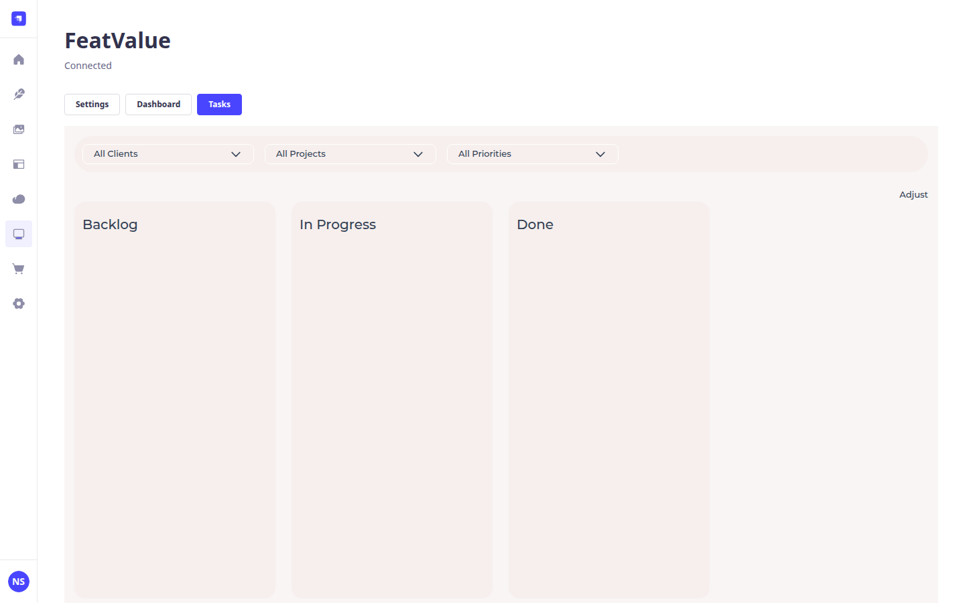Image resolution: width=965 pixels, height=603 pixels.
Task: Expand the All Clients dropdown
Action: pyautogui.click(x=168, y=154)
